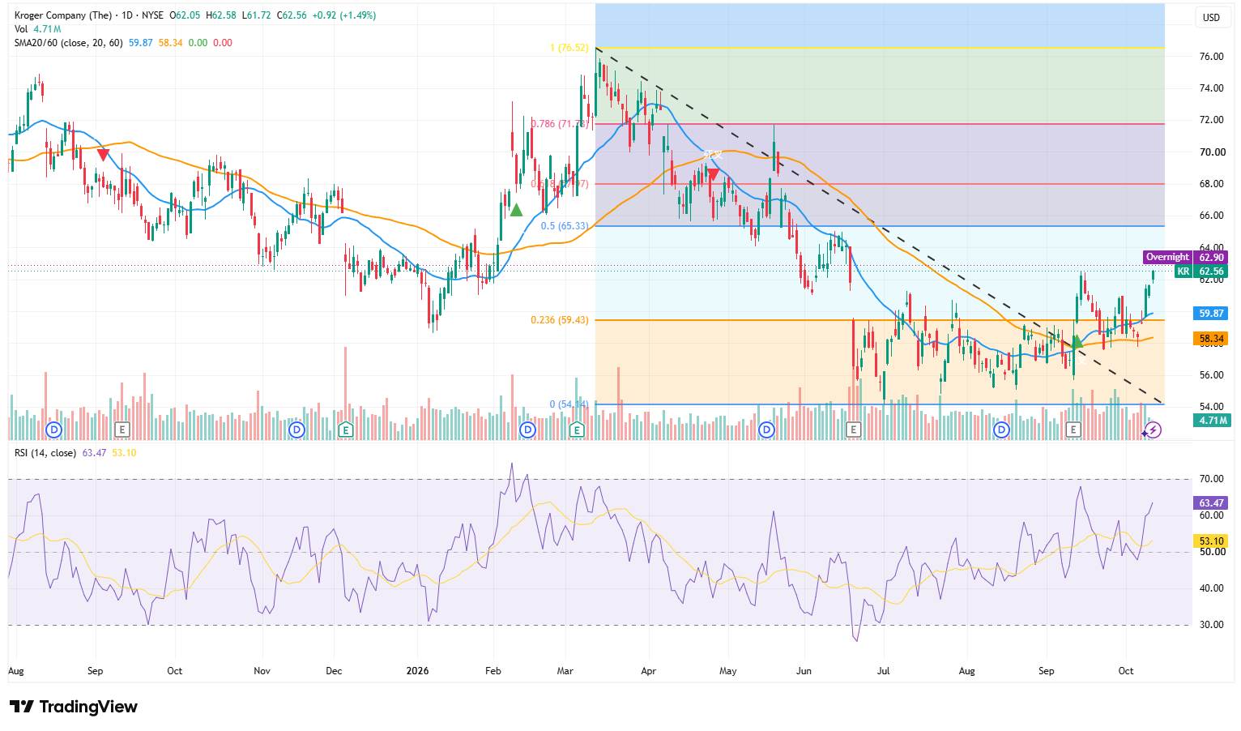Click the red sell arrow in late April 2026

[713, 173]
